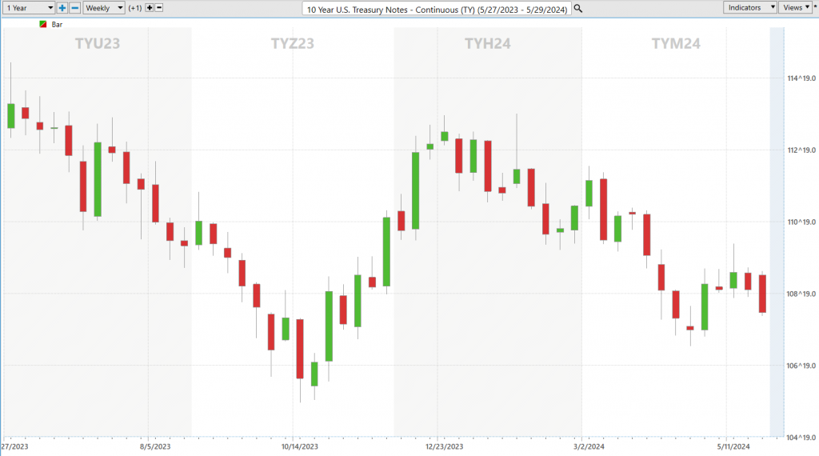Click the 110^19.0 price axis label

click(801, 222)
